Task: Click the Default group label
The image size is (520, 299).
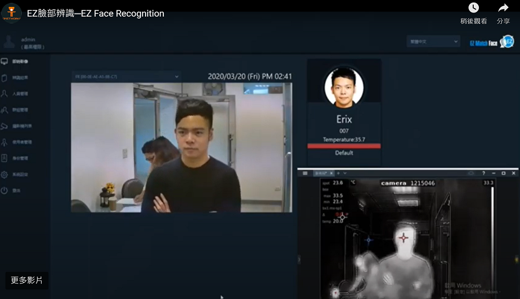Action: pyautogui.click(x=344, y=153)
